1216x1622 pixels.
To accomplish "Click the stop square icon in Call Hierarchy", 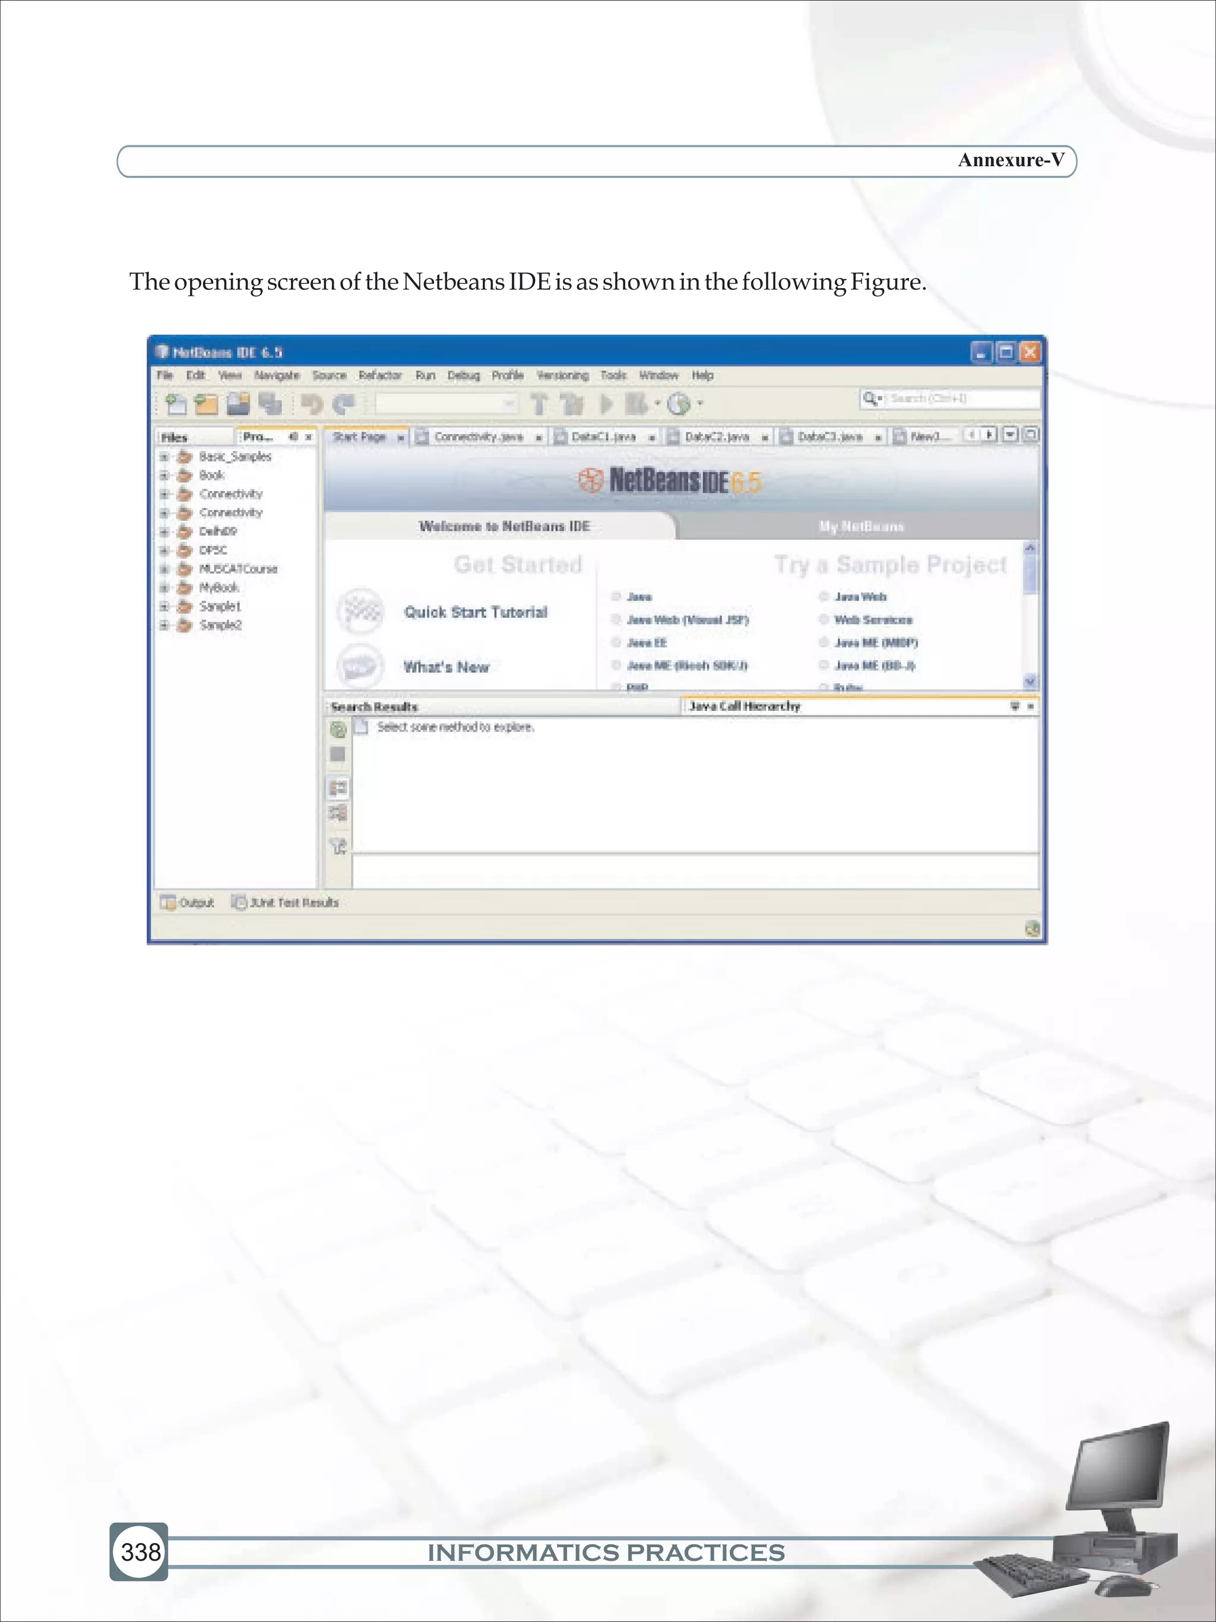I will click(x=338, y=754).
